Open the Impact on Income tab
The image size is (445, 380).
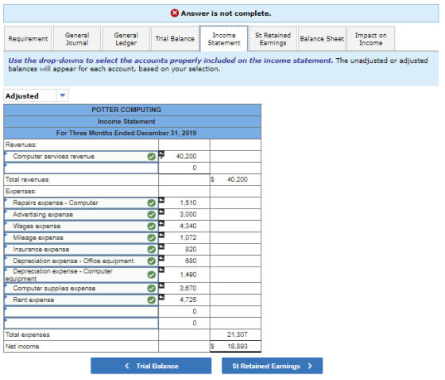pos(370,39)
